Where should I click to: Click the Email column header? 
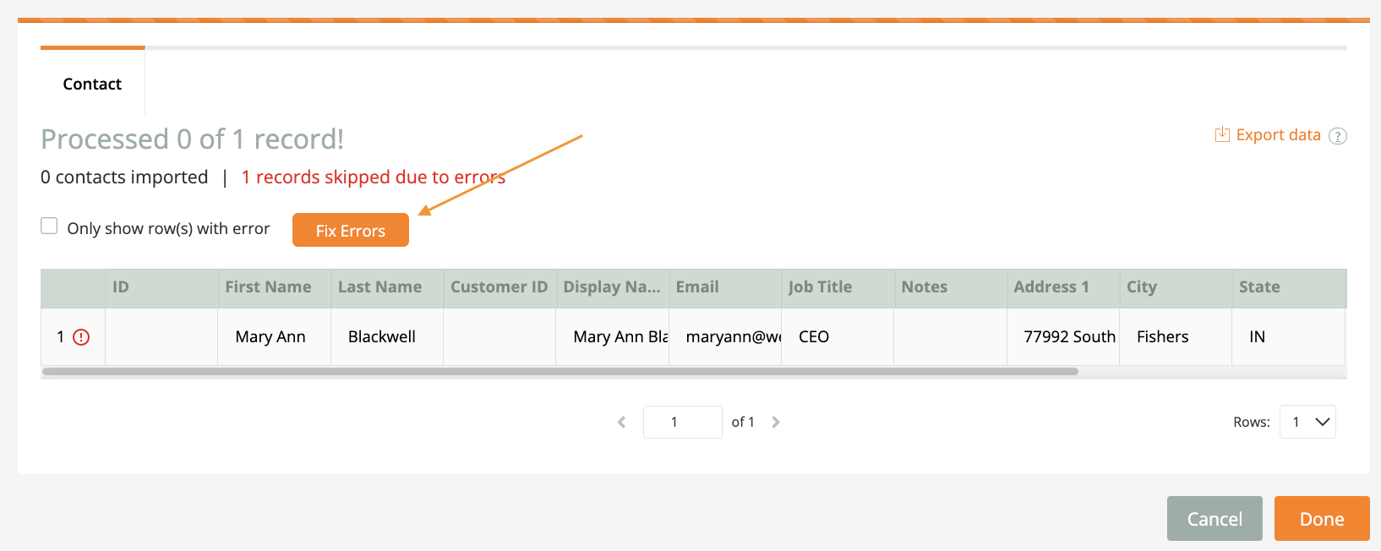pos(725,287)
